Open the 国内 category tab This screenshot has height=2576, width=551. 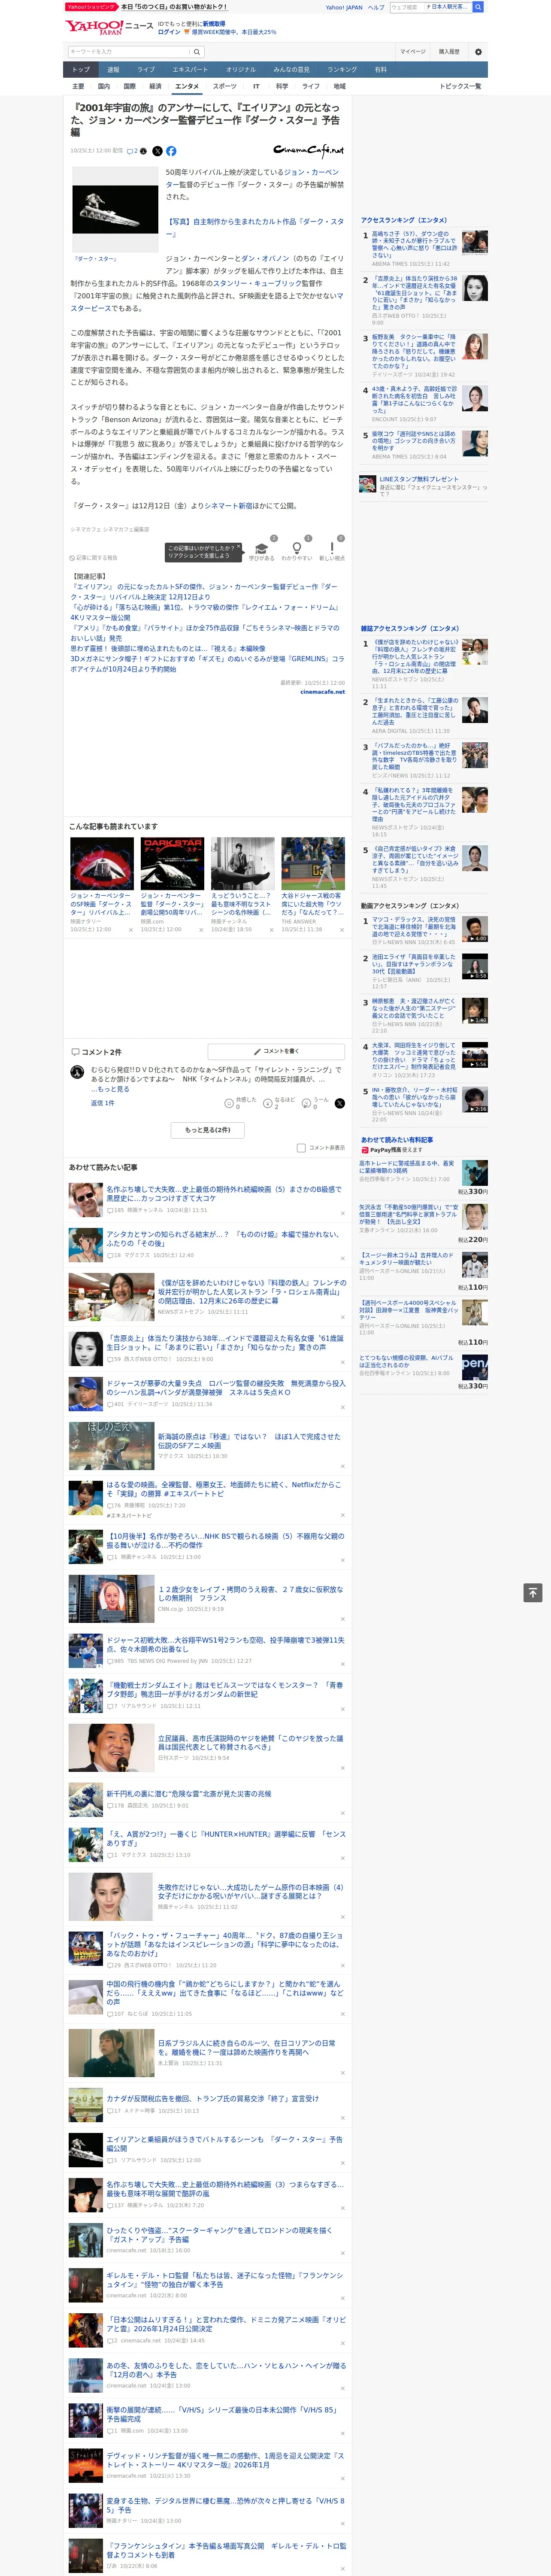tap(103, 87)
